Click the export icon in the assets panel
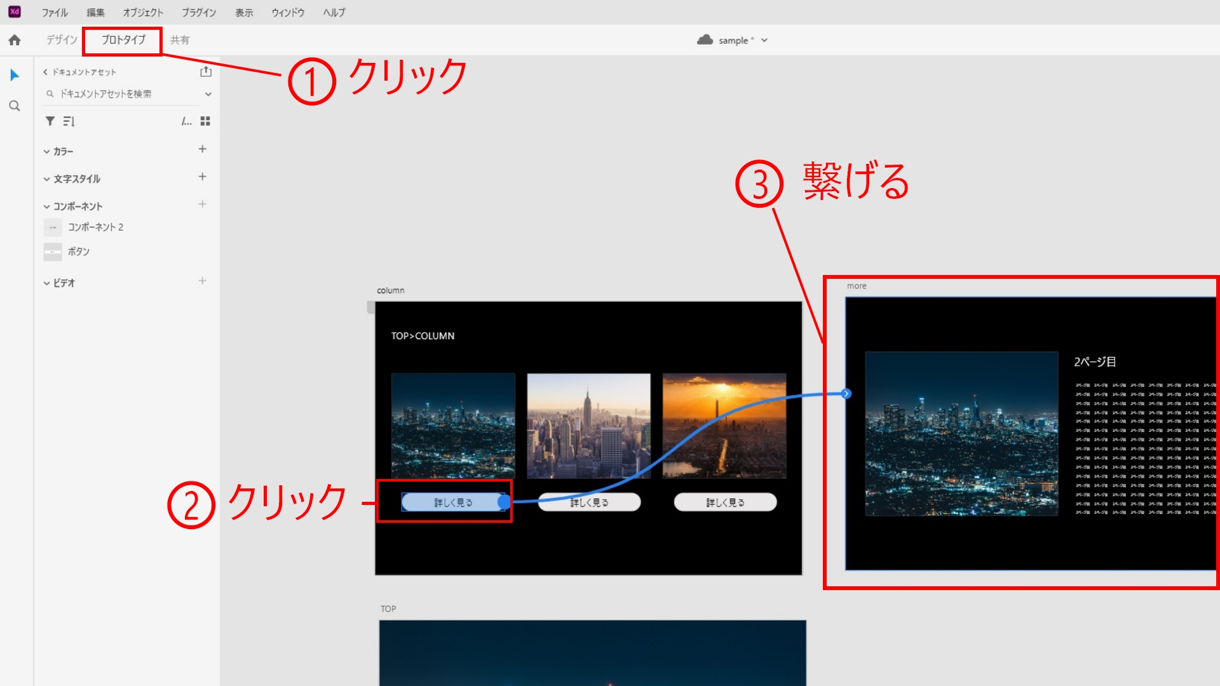 (x=206, y=72)
